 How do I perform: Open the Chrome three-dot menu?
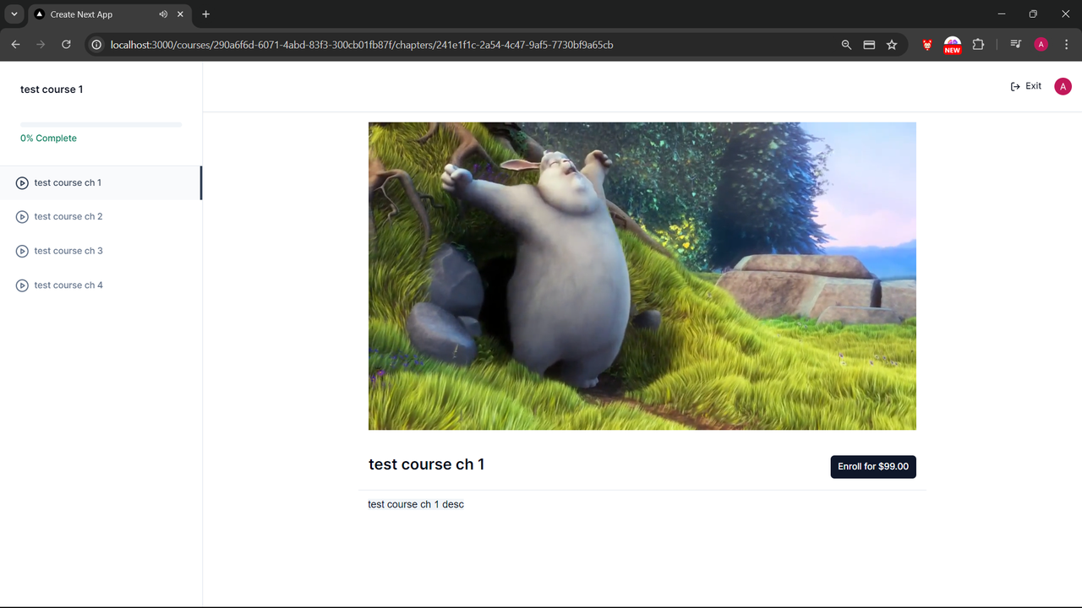point(1067,45)
